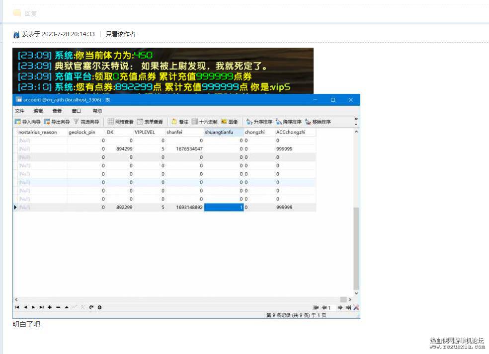Open the 文件 (File) menu
This screenshot has width=489, height=354.
click(19, 111)
